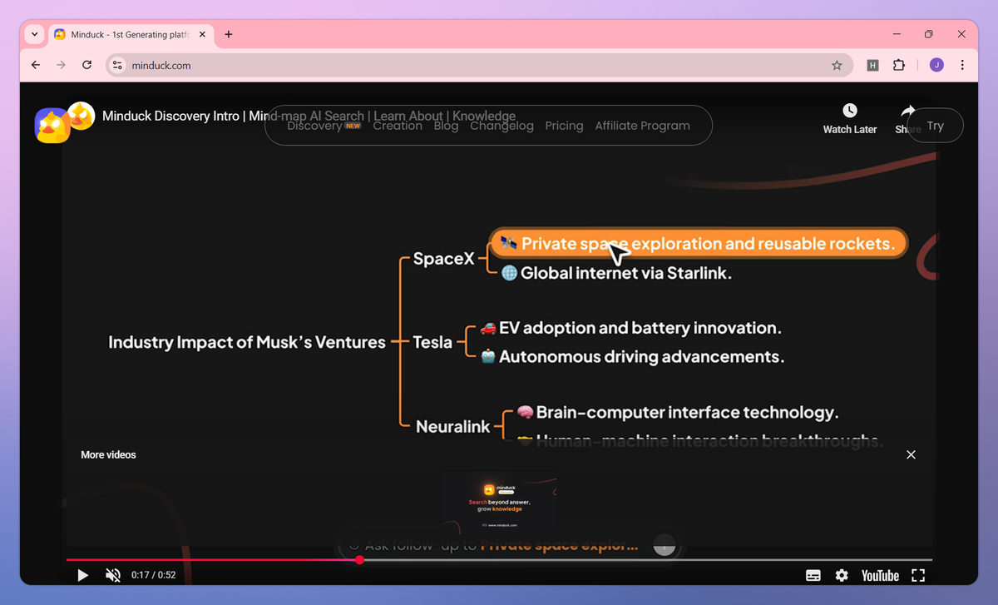Click the minduck.com address bar
The width and height of the screenshot is (998, 605).
479,65
